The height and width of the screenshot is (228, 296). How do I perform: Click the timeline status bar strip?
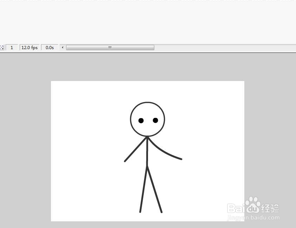pos(211,47)
